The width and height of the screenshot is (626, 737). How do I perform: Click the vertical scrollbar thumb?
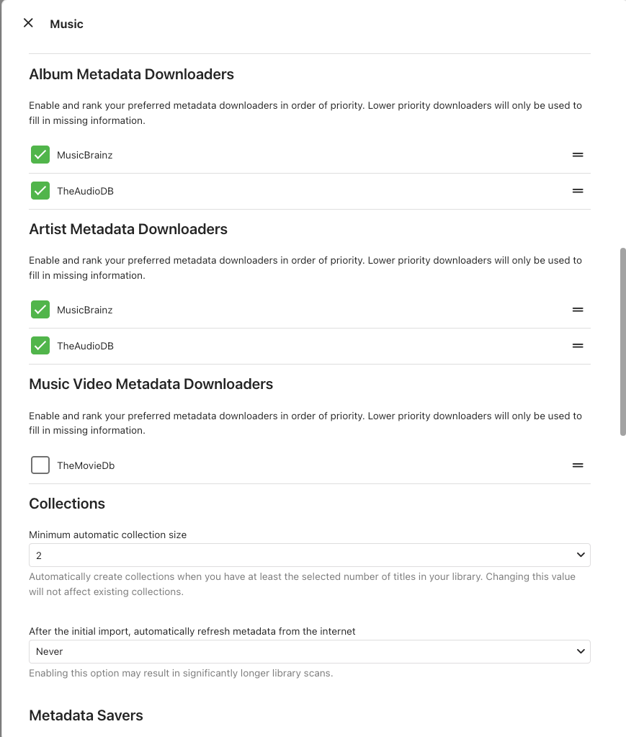click(623, 341)
